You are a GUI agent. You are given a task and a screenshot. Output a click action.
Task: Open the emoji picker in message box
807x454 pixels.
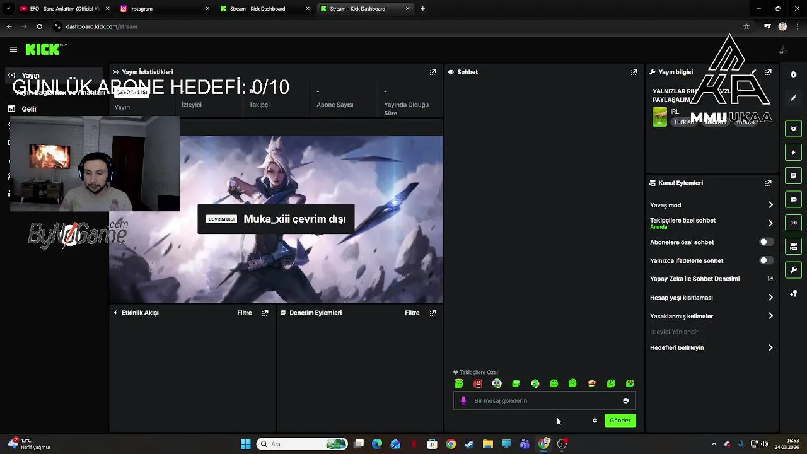click(625, 400)
